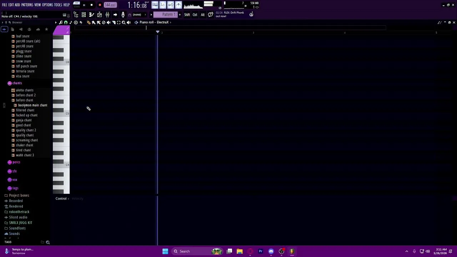Stop playback with the stop button

point(91,5)
